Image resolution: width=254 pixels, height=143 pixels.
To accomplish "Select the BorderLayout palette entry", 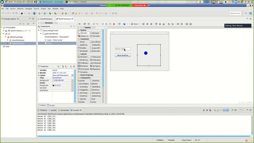I will (x=83, y=60).
